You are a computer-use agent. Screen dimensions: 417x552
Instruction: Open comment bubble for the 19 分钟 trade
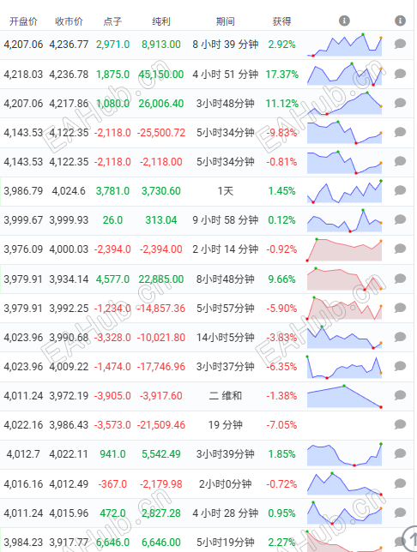click(400, 424)
